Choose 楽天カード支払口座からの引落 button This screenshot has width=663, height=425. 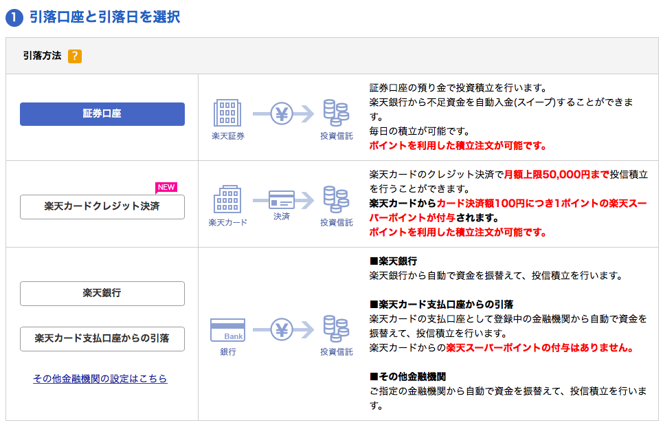point(102,338)
